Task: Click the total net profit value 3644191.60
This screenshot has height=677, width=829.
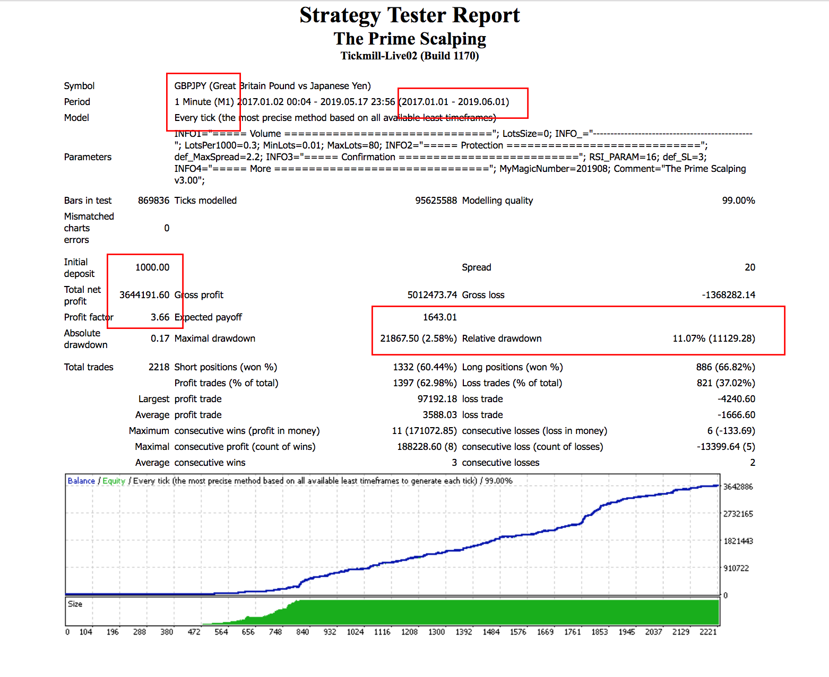Action: [x=144, y=295]
